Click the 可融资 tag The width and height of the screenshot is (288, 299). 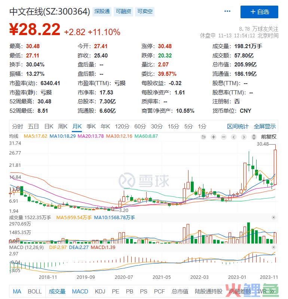point(123,12)
